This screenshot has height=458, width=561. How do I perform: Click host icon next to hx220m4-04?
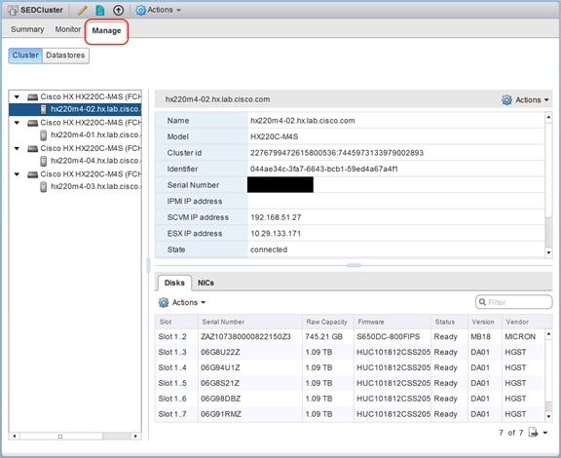(43, 161)
